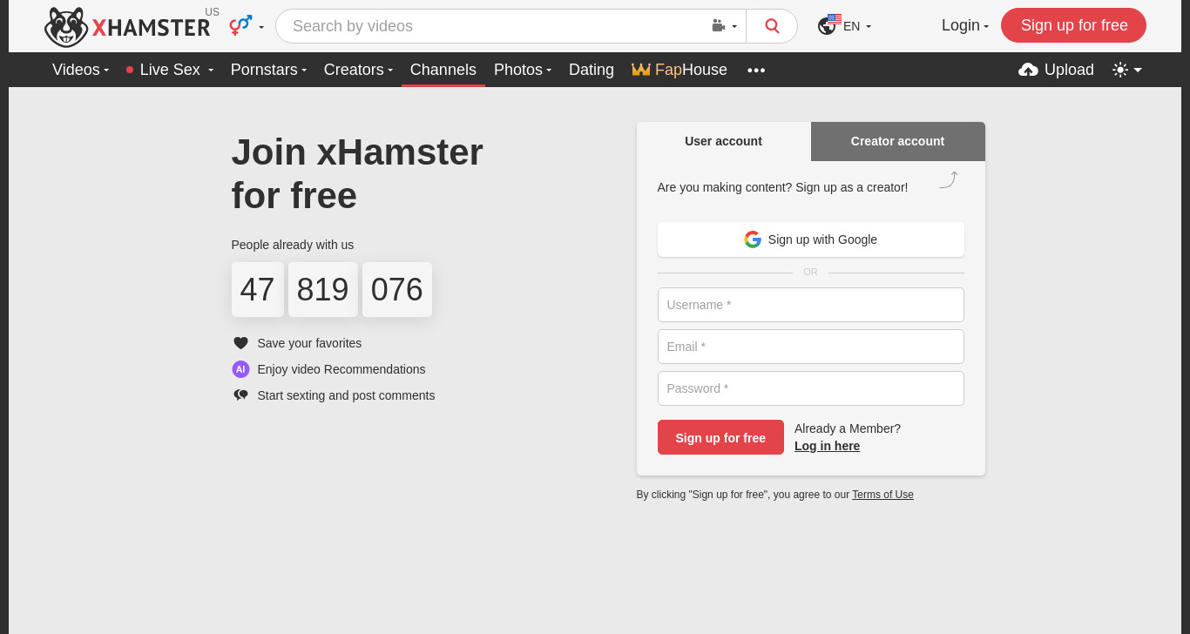Click the counter digits 819
This screenshot has height=634, width=1190.
[x=323, y=289]
